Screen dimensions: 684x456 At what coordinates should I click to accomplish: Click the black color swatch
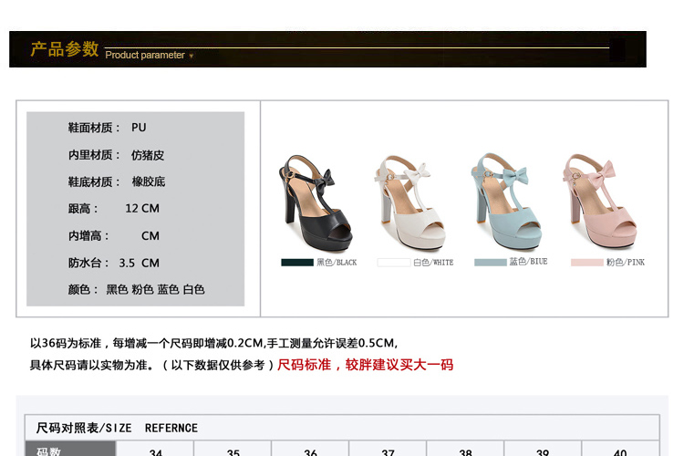(296, 263)
